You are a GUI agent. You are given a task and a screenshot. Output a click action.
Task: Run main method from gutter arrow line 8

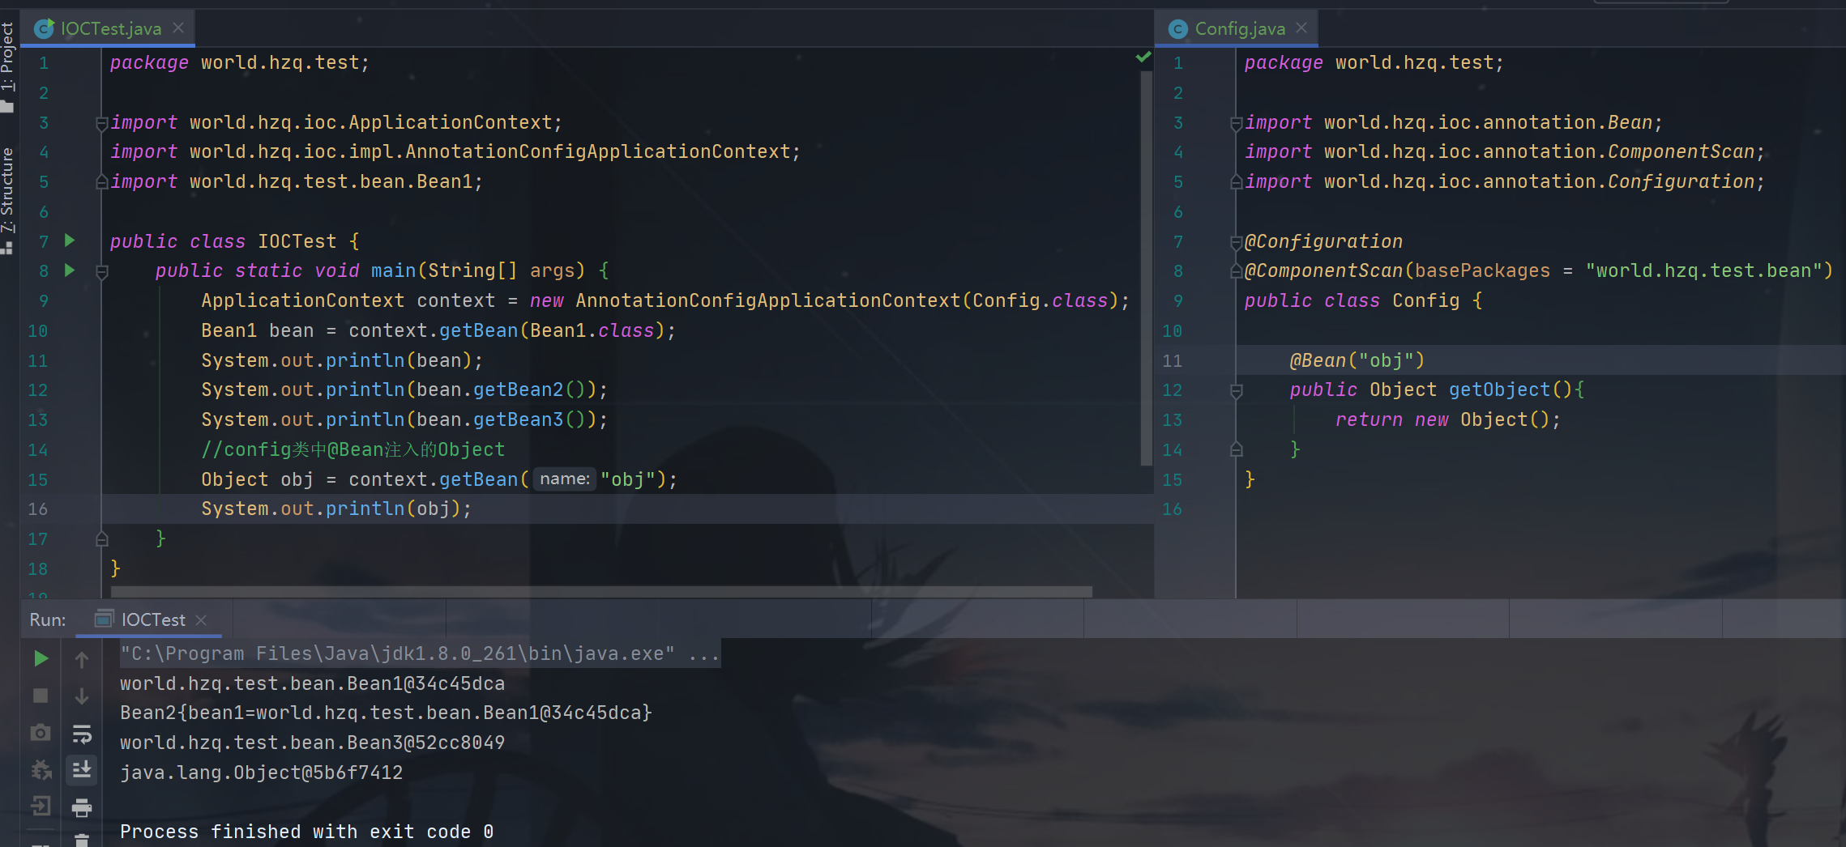pyautogui.click(x=69, y=271)
